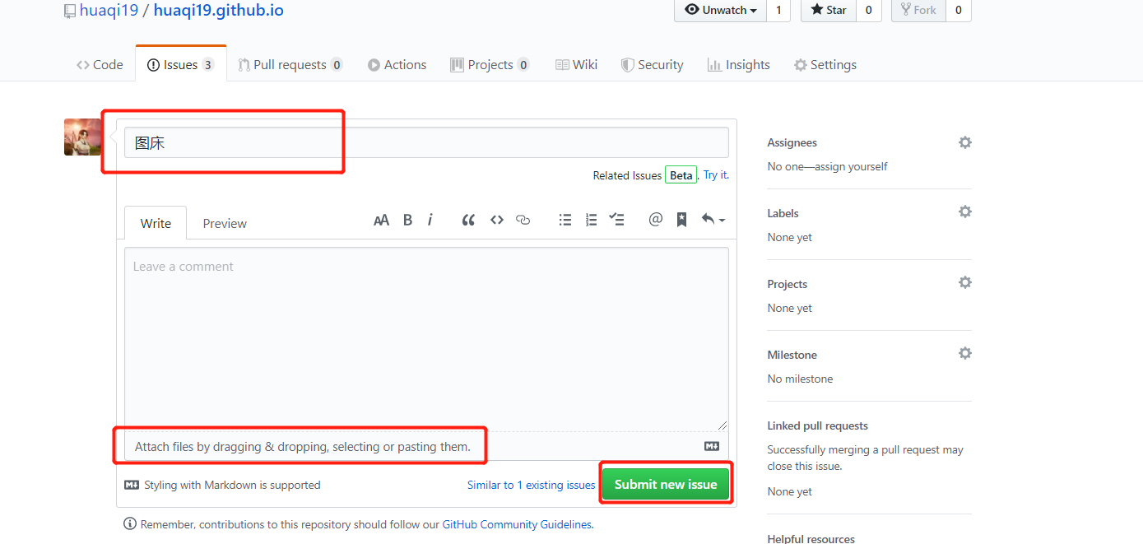View the Insights tab
Image resolution: width=1143 pixels, height=544 pixels.
click(739, 65)
